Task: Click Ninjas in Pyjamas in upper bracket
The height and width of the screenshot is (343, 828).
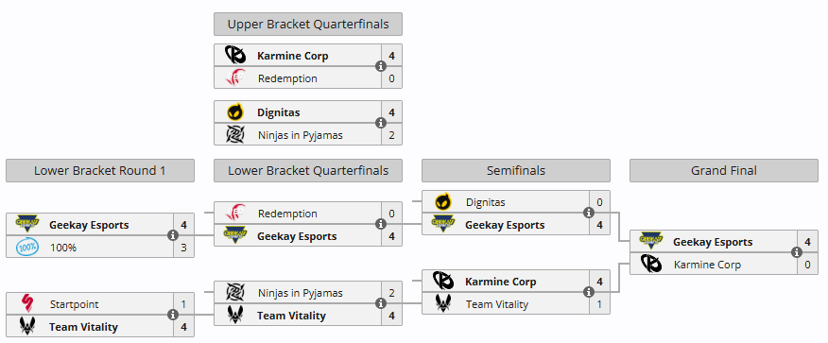Action: click(301, 135)
